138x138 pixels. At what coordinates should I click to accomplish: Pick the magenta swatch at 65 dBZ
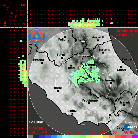[x=135, y=136]
